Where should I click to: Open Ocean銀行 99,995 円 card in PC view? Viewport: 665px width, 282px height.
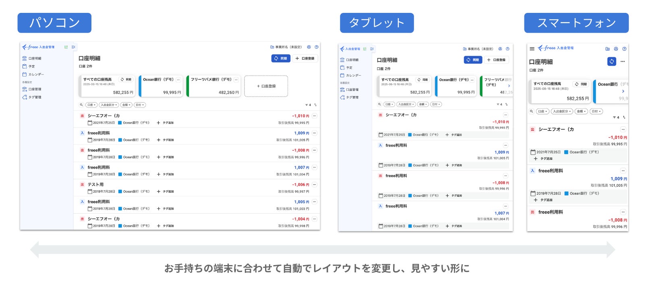[x=161, y=86]
